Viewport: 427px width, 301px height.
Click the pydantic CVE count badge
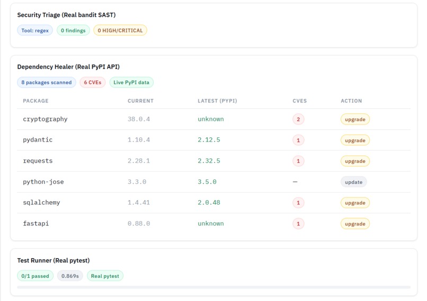298,140
